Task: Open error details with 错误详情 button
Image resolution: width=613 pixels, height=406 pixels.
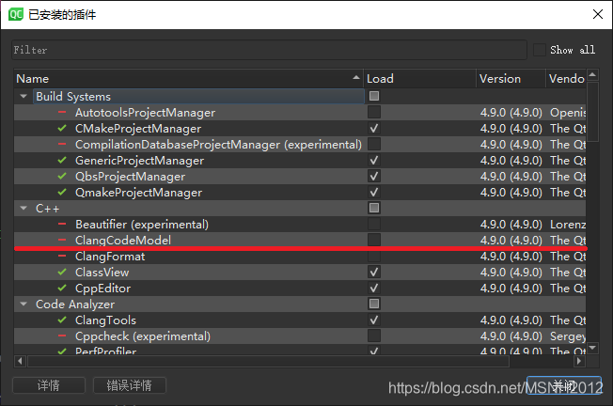Action: click(130, 385)
